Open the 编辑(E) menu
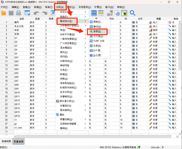The height and width of the screenshot is (149, 182). tap(16, 7)
